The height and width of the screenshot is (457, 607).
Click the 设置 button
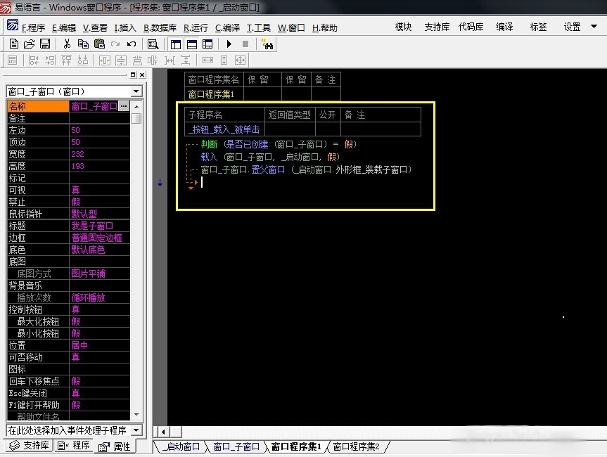(x=572, y=27)
